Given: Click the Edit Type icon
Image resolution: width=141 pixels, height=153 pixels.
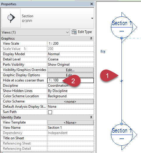Looking at the screenshot, I should point(74,32).
